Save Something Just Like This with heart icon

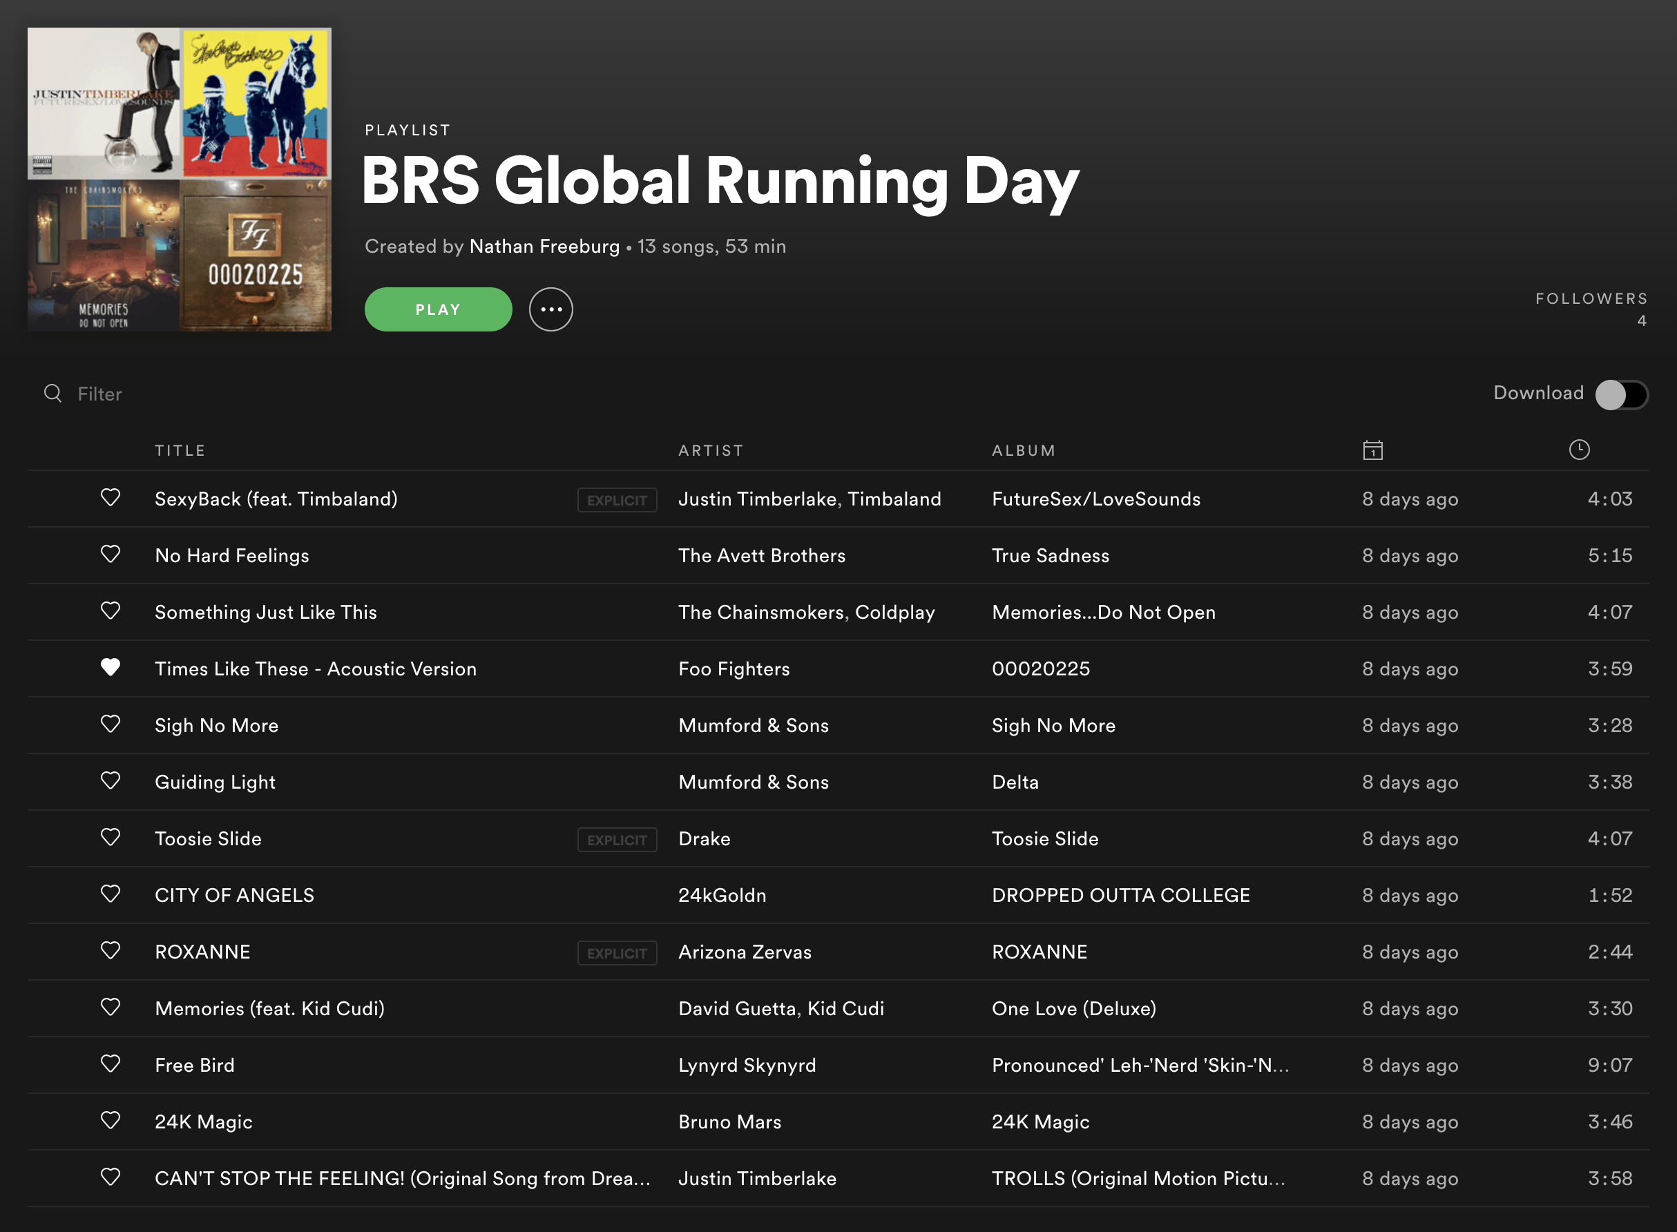[111, 610]
